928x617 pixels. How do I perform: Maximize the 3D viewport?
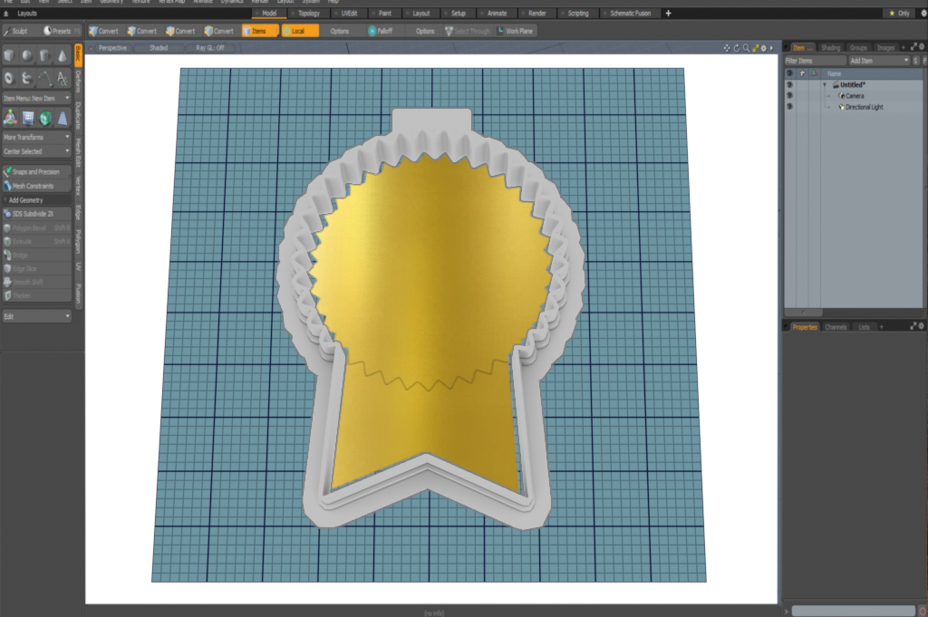click(755, 48)
